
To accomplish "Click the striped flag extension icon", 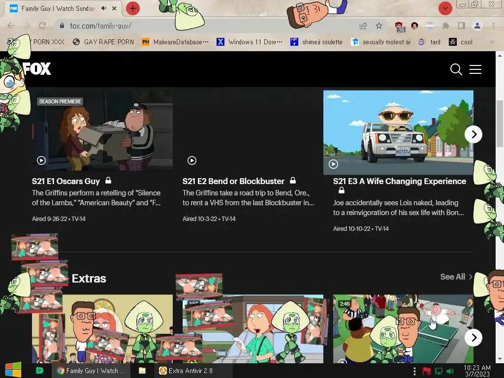I will click(430, 26).
